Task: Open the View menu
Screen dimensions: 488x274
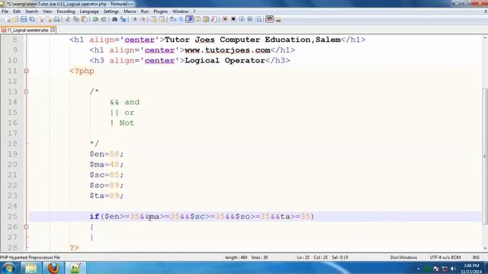Action: 47,11
